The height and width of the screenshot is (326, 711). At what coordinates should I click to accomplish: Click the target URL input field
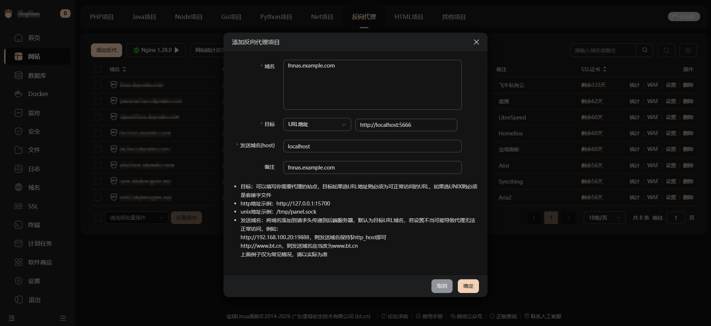[406, 125]
